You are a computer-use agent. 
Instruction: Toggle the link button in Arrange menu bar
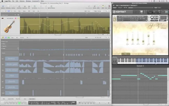click(x=6, y=11)
